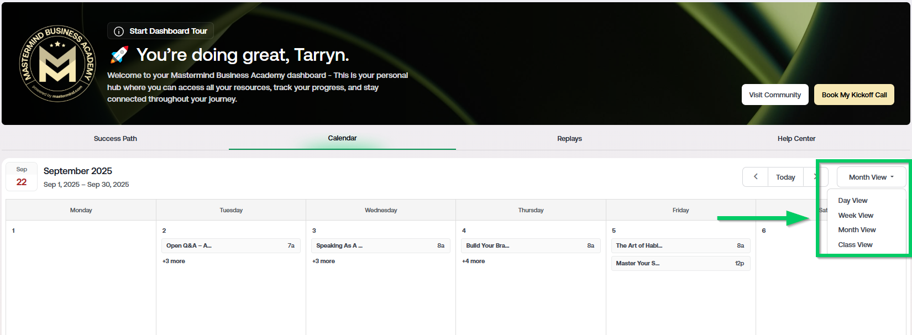
Task: Select day 1 in the calendar
Action: [13, 231]
